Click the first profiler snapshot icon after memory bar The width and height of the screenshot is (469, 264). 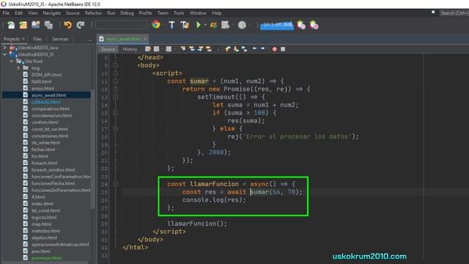click(301, 25)
